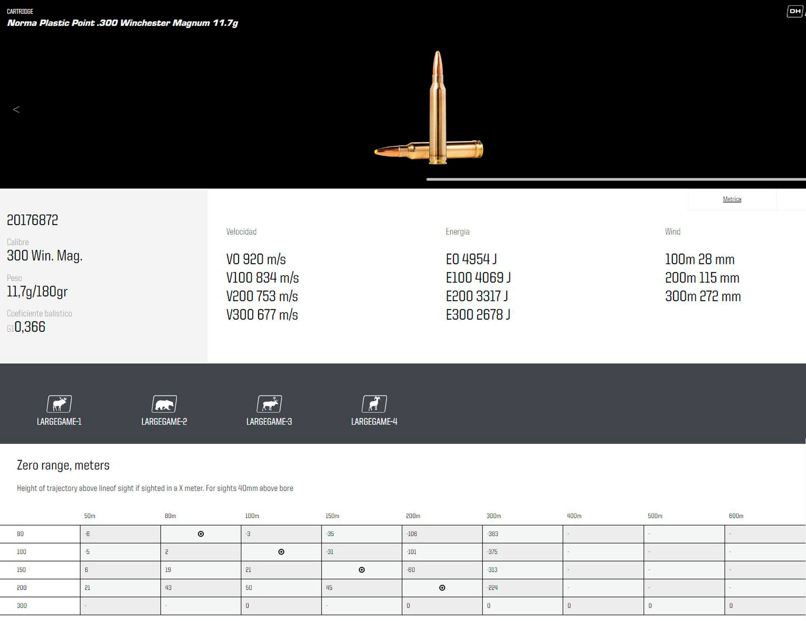Click the 300 zero range row label
Screen dimensions: 806x621
(22, 606)
